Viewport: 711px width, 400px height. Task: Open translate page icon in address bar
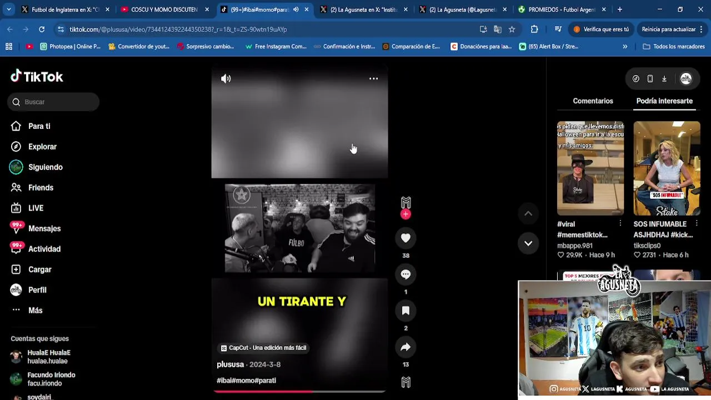(497, 29)
